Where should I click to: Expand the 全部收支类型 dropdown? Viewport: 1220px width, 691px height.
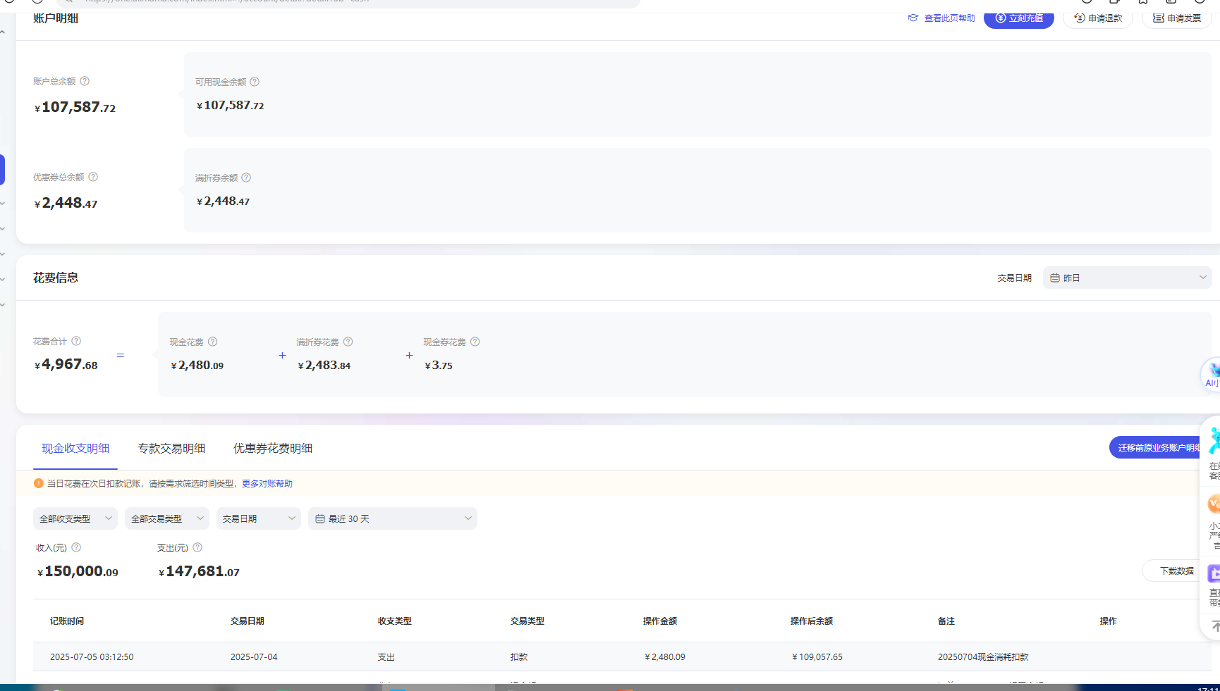[75, 518]
